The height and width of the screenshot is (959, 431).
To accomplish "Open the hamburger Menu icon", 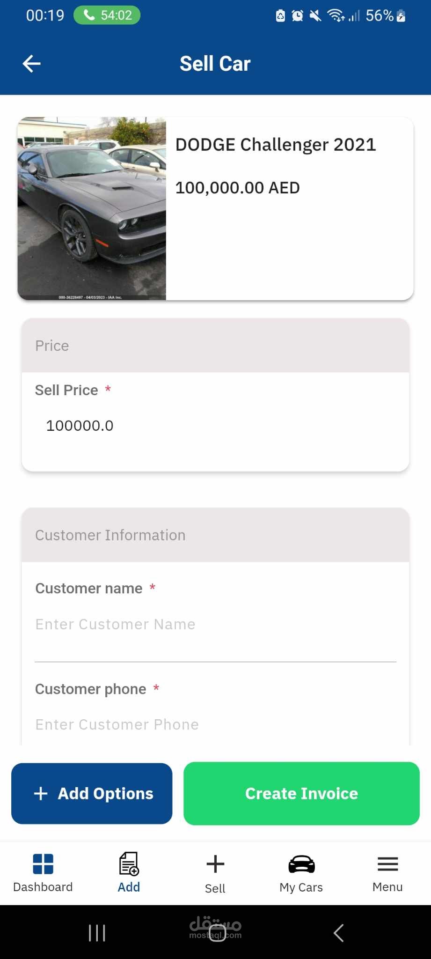I will (x=387, y=864).
